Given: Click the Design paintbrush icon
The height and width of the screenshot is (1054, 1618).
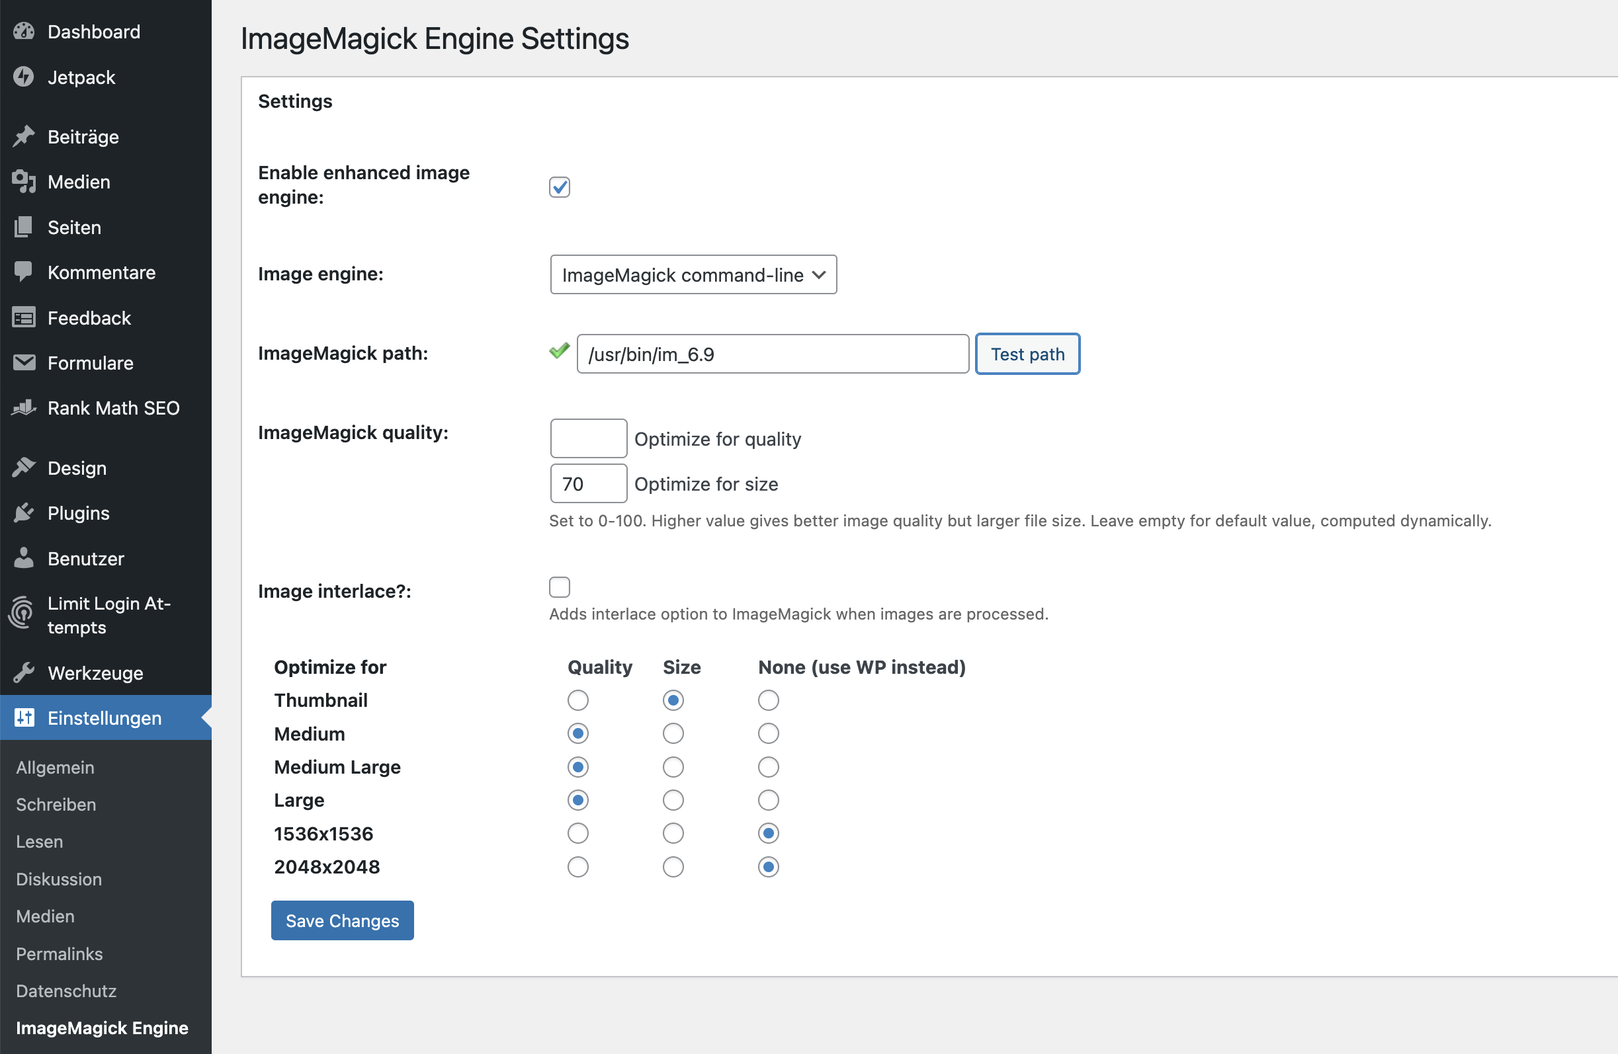Looking at the screenshot, I should coord(24,467).
